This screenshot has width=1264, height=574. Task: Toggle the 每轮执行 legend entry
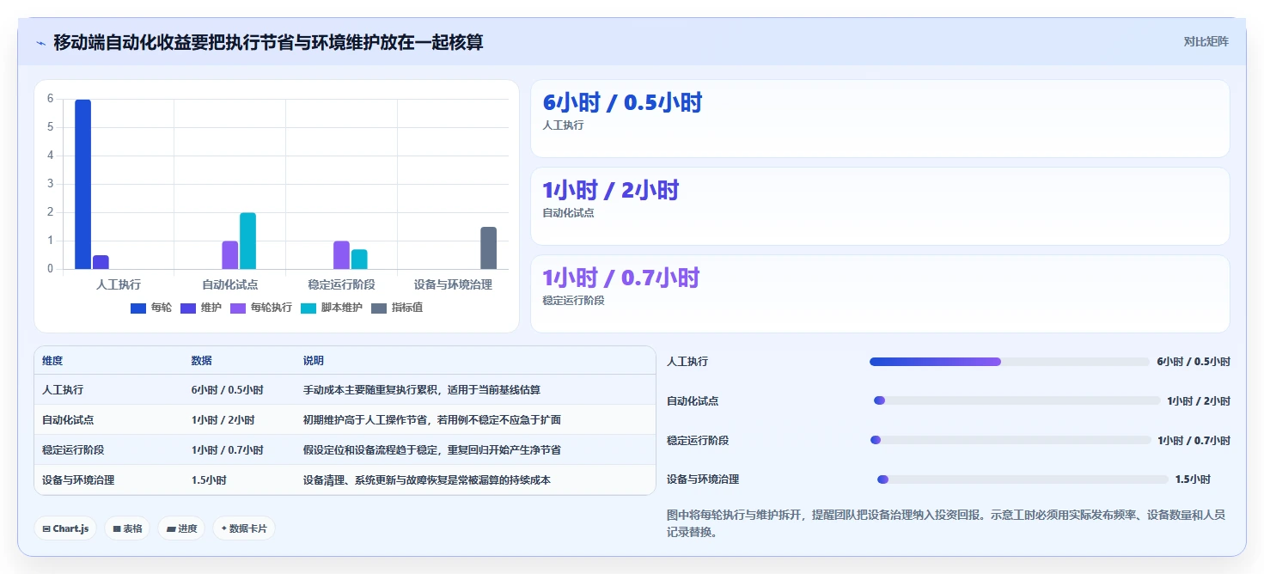coord(260,308)
